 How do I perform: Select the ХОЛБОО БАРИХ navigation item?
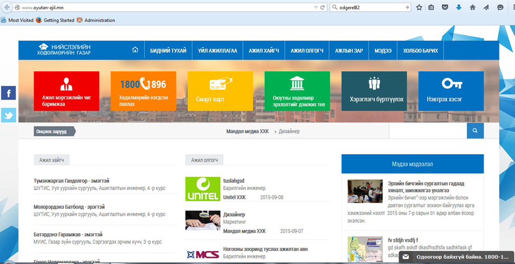coord(420,51)
